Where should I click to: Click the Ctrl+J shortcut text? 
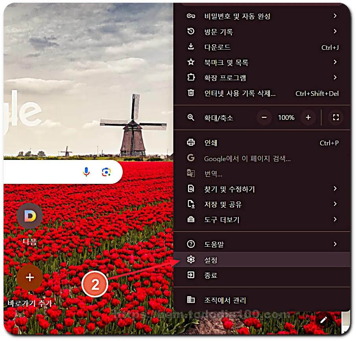coord(330,48)
